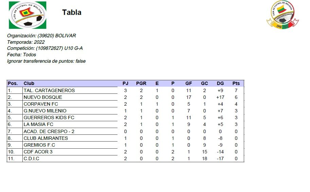Select the TAL. CARTAGENEROS club row
This screenshot has height=192, width=310.
(49, 90)
